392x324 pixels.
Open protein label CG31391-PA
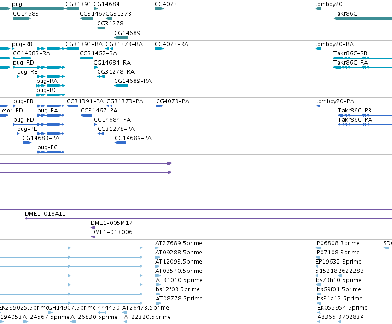85,101
